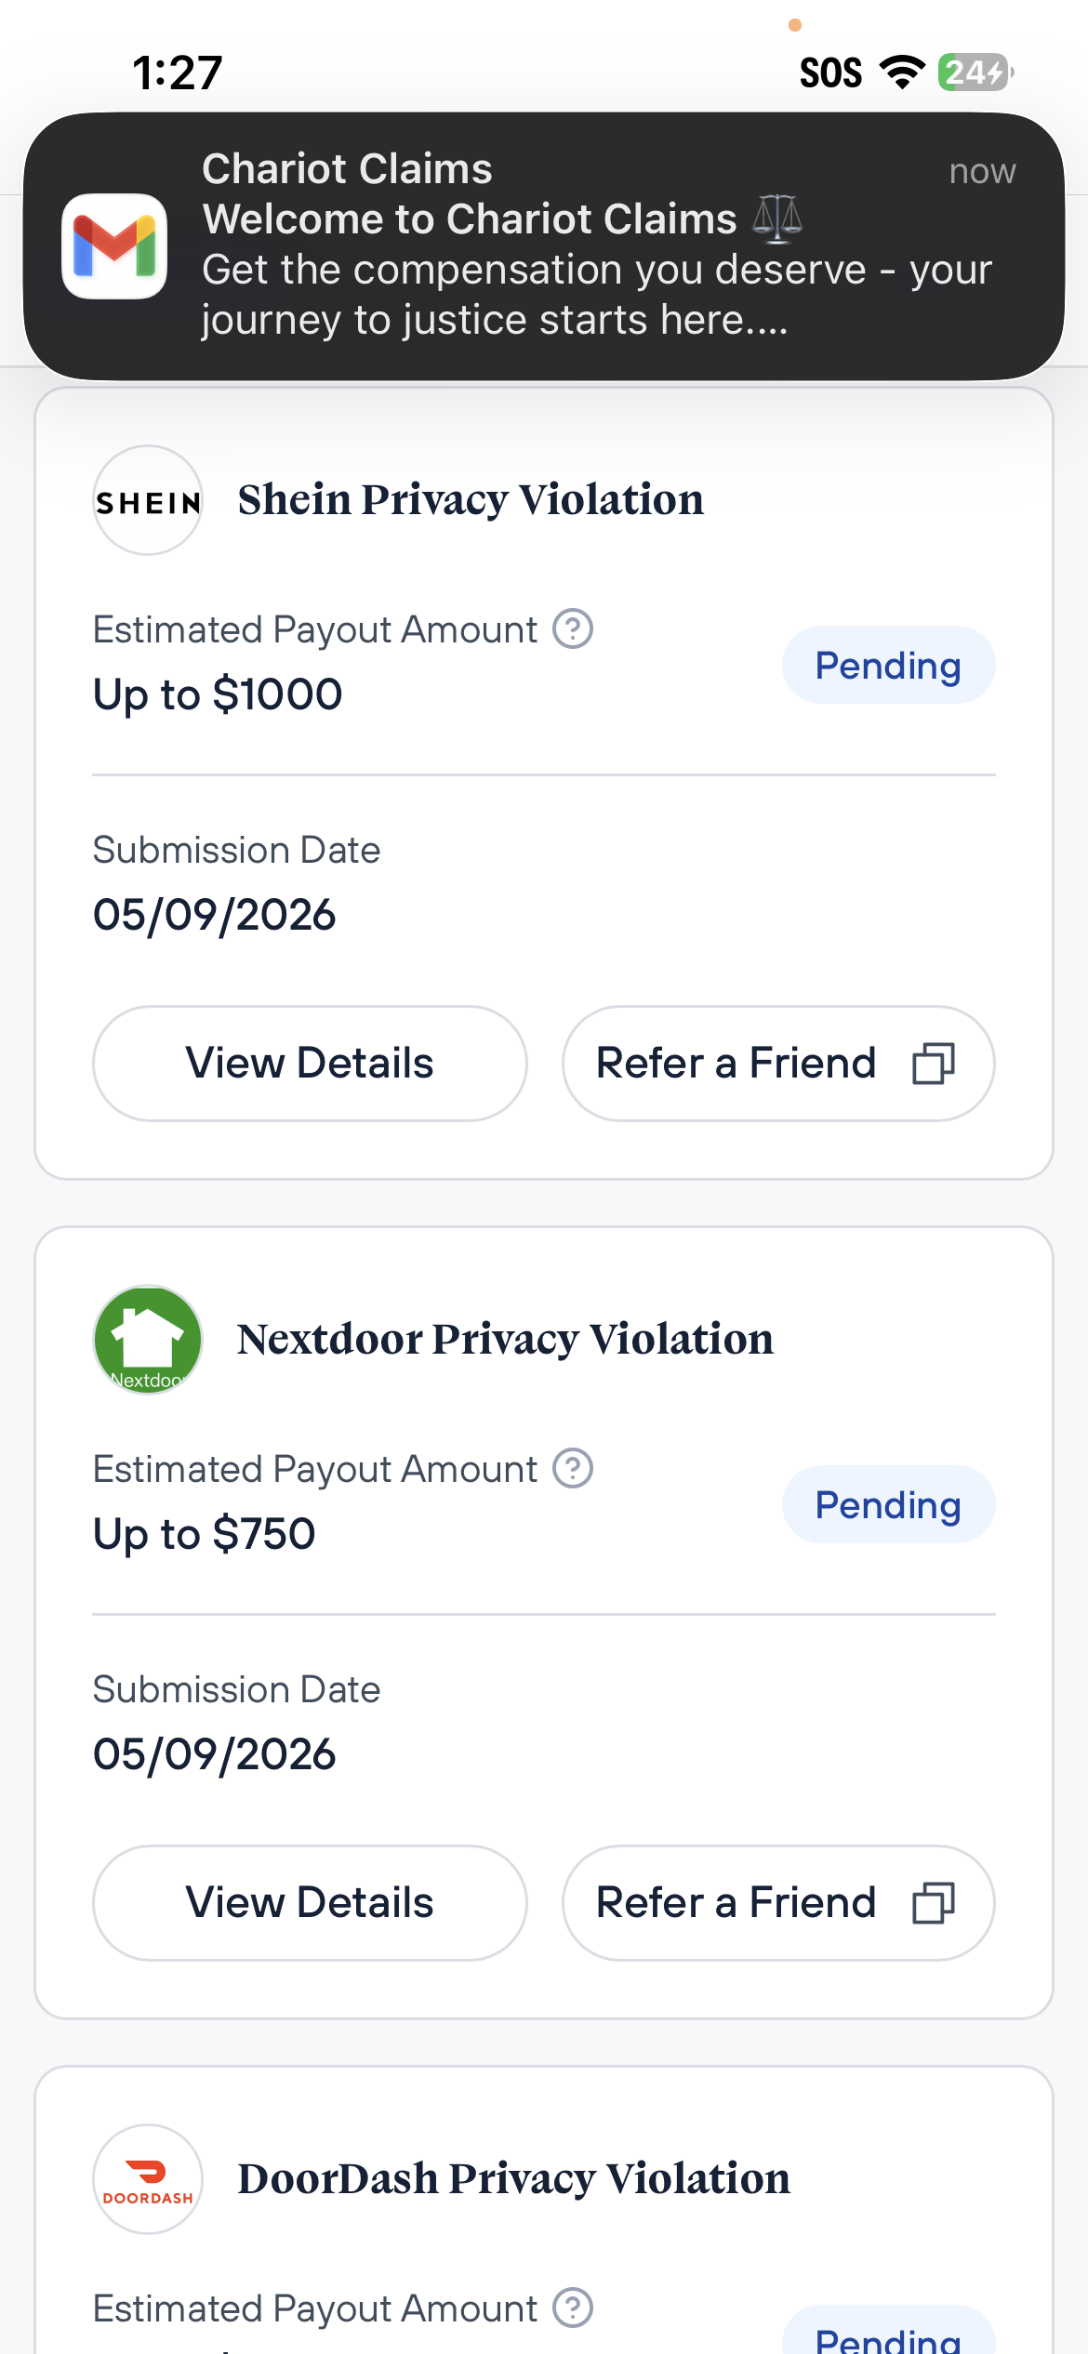This screenshot has width=1088, height=2354.
Task: Show the Shein estimated payout help tooltip
Action: 573,629
